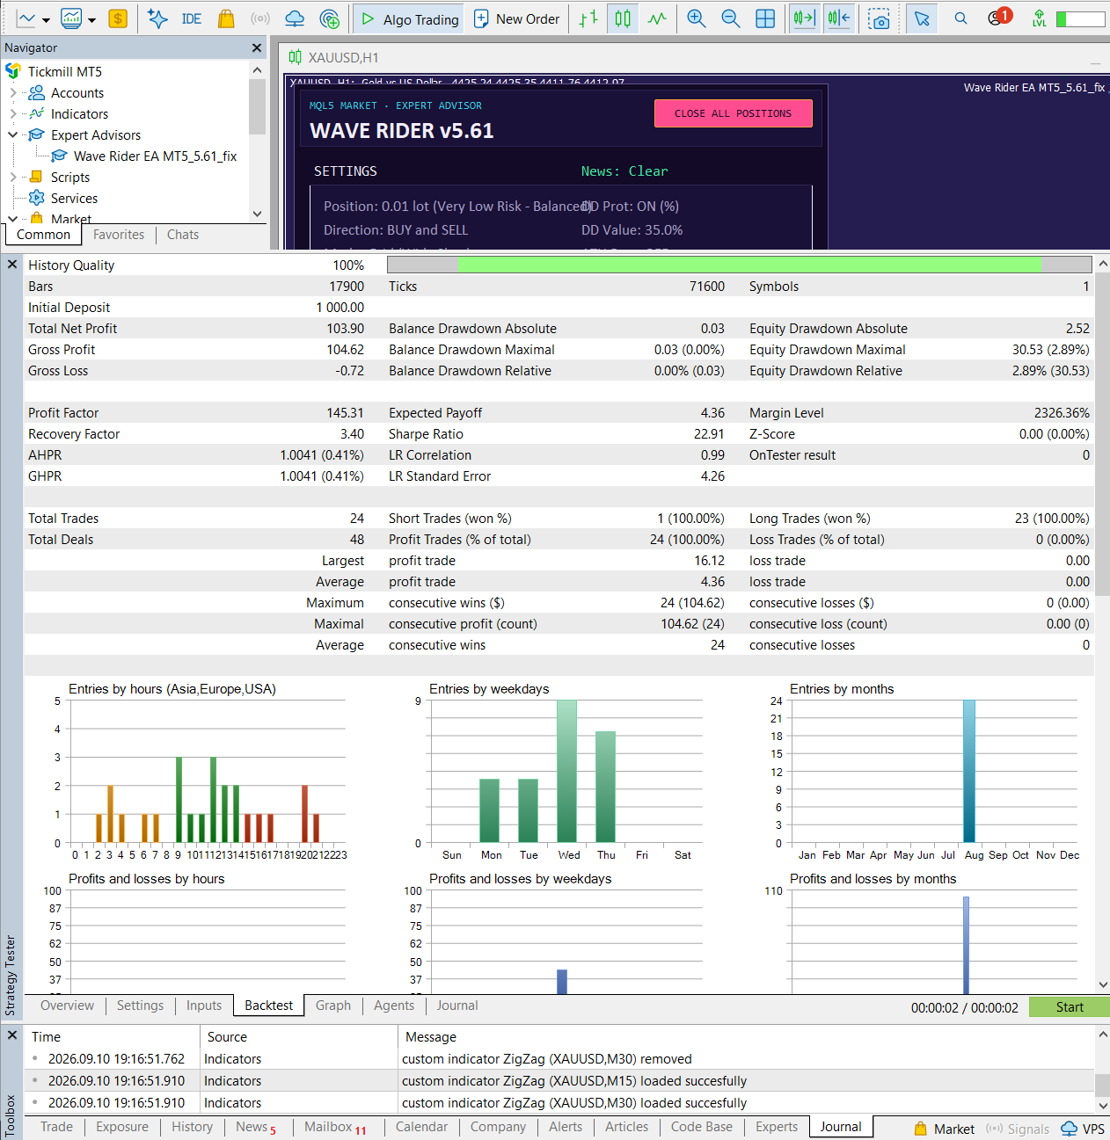The height and width of the screenshot is (1140, 1110).
Task: Click the Services gear icon
Action: [x=36, y=199]
